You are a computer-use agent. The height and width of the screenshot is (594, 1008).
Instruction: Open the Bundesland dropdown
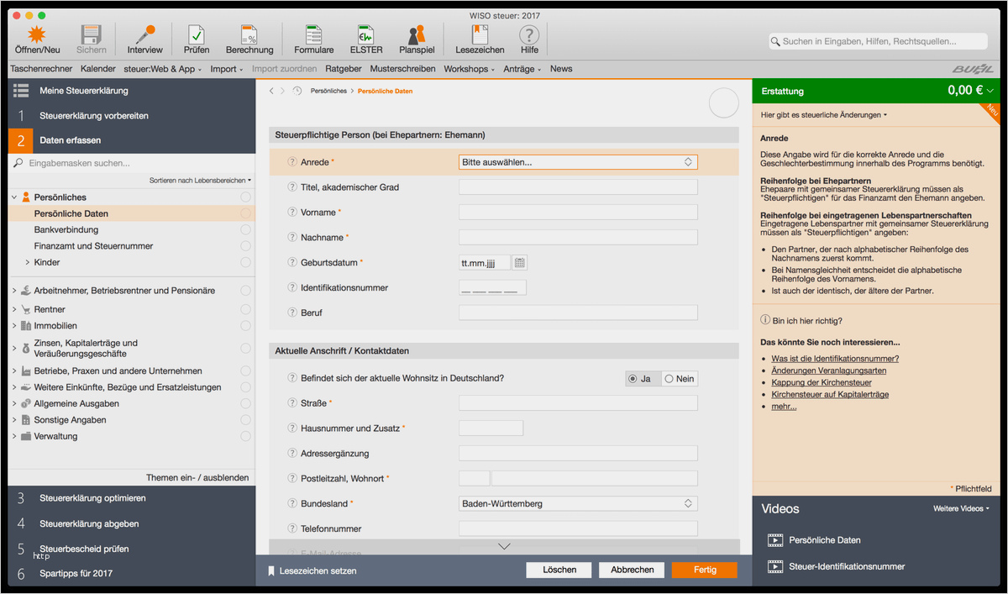point(578,503)
